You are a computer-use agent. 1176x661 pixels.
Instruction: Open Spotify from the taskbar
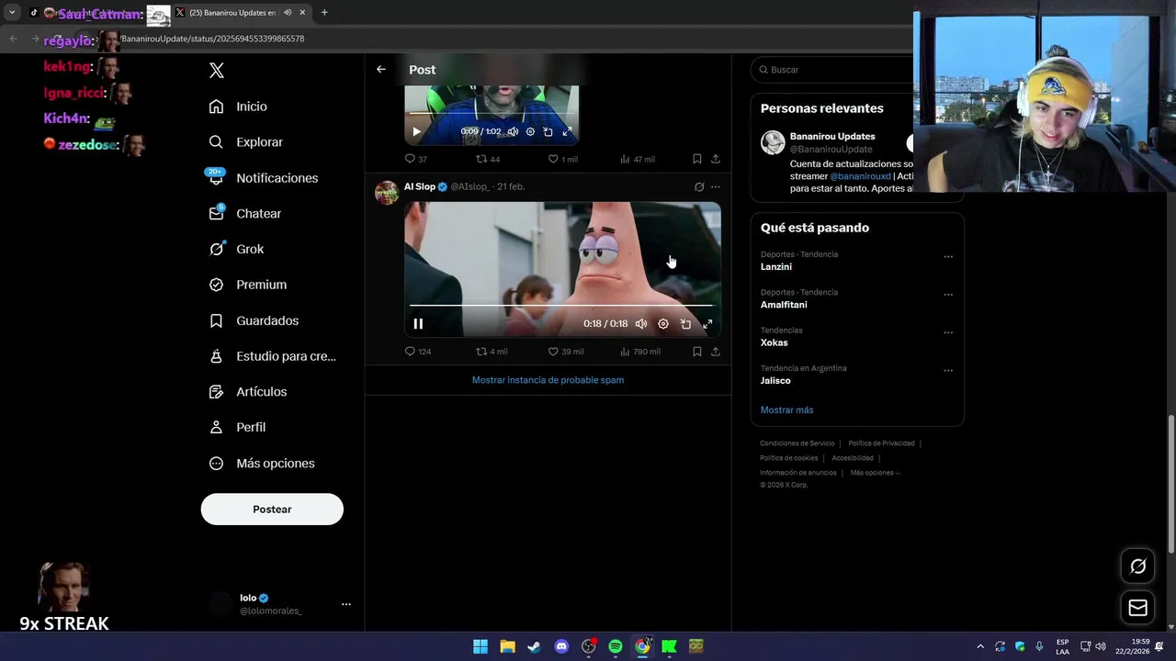tap(616, 646)
